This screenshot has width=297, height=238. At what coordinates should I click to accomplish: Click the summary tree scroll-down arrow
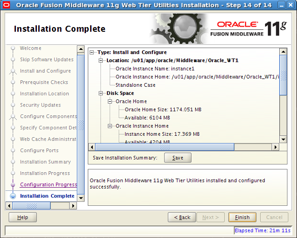(283, 140)
